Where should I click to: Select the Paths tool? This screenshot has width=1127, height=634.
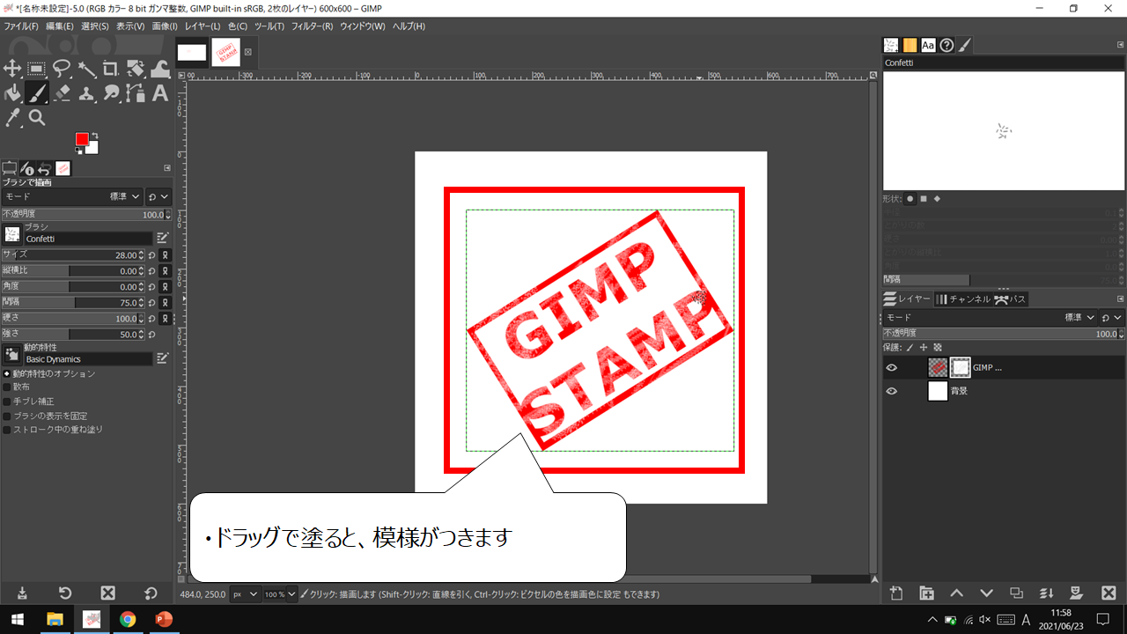pos(136,92)
